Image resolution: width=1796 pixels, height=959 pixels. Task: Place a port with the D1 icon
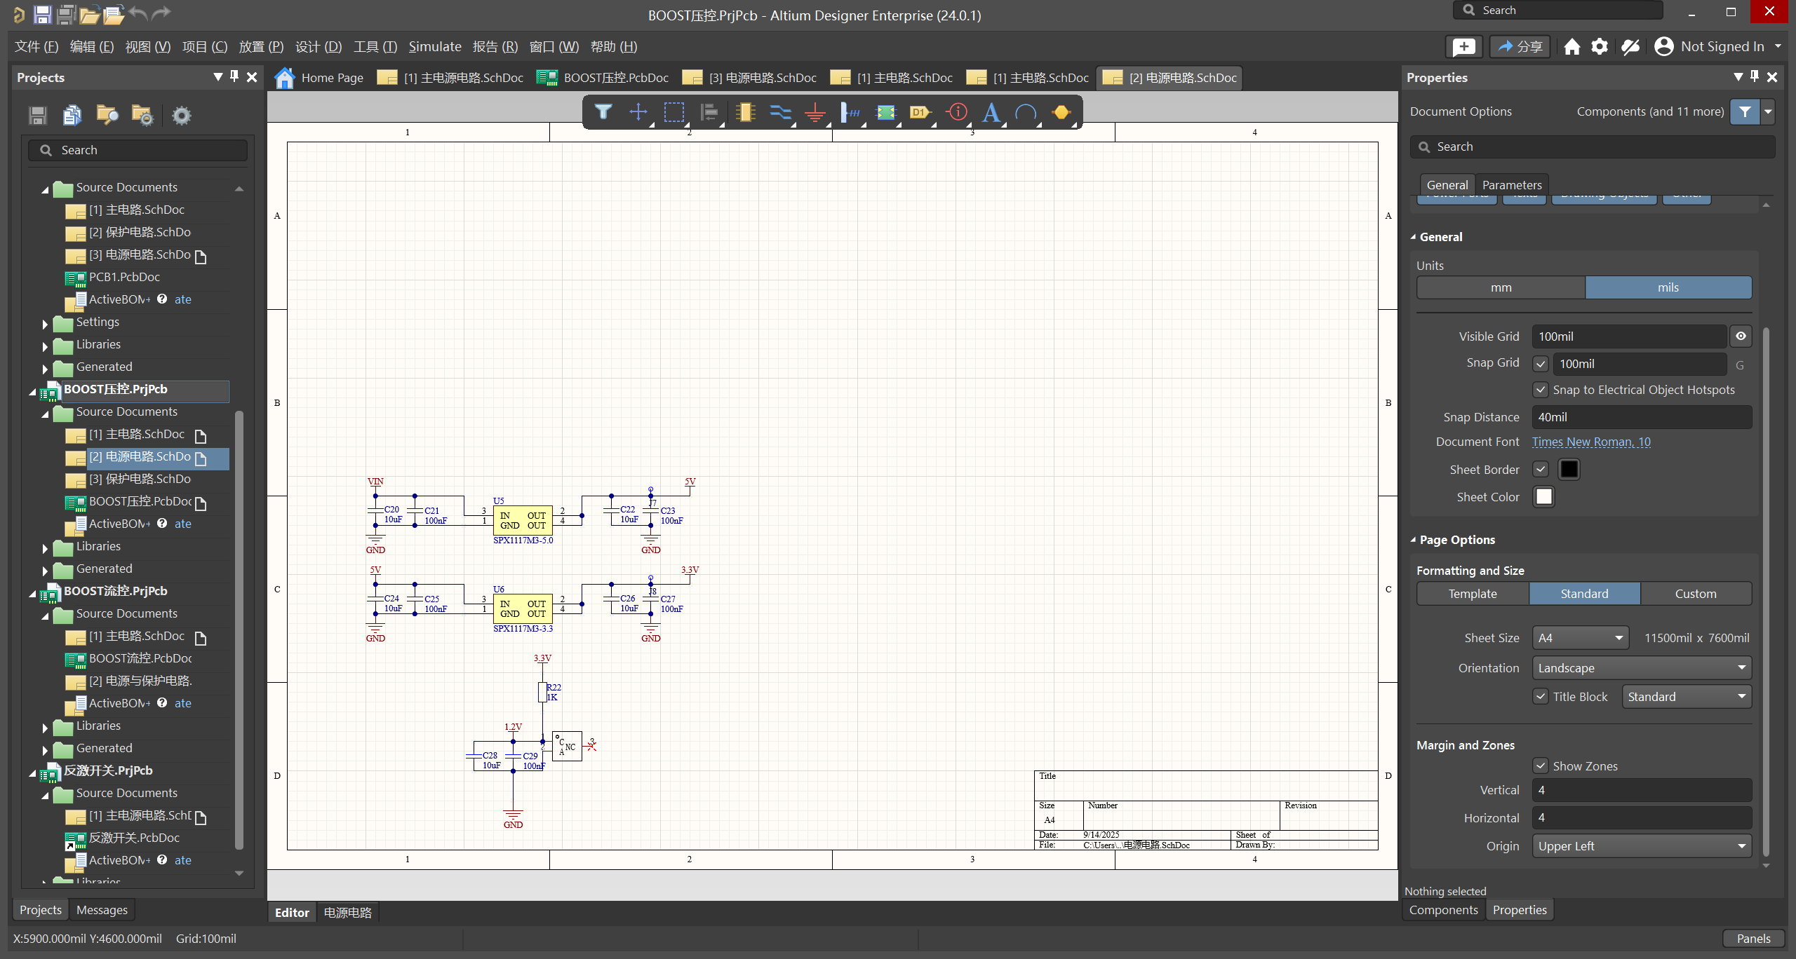(920, 112)
